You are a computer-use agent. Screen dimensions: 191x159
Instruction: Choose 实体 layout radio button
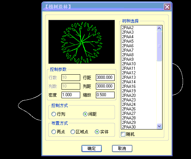[x=97, y=132]
